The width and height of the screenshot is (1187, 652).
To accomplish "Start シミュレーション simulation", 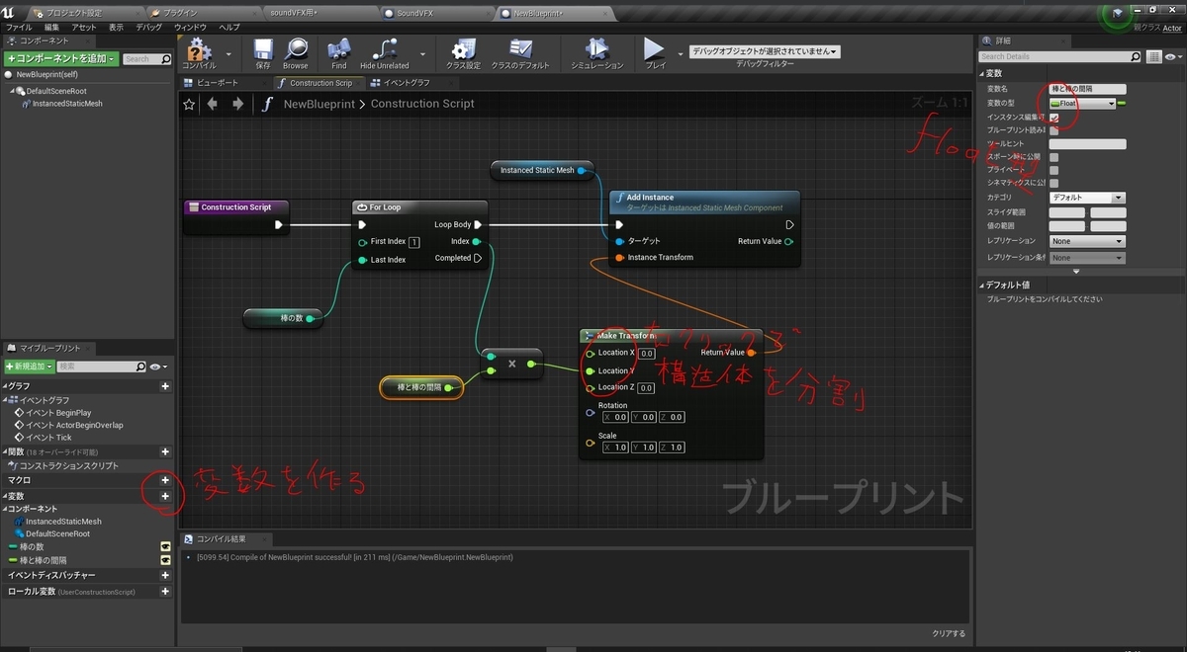I will pyautogui.click(x=596, y=49).
